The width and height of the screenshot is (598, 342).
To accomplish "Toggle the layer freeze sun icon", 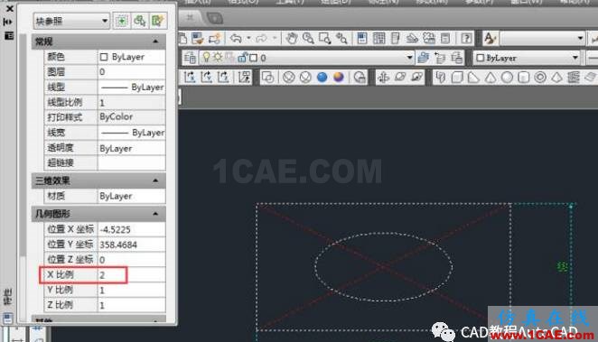I will pos(218,58).
